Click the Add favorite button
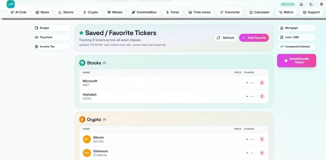Screen dimensions: 326x160 point(254,38)
